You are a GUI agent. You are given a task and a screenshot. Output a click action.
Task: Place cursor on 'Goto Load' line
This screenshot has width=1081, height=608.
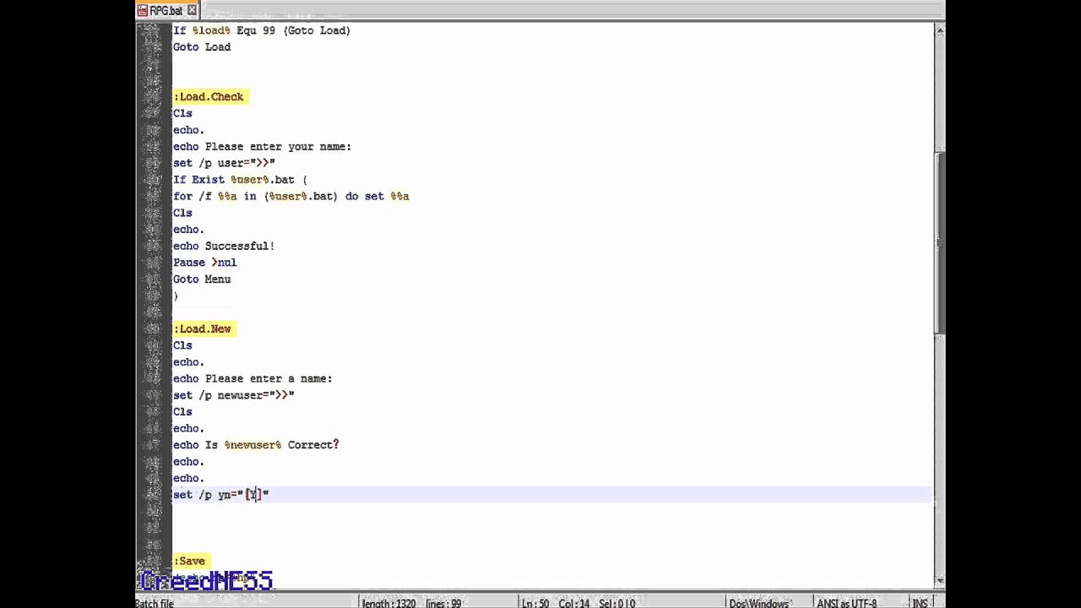tap(202, 47)
